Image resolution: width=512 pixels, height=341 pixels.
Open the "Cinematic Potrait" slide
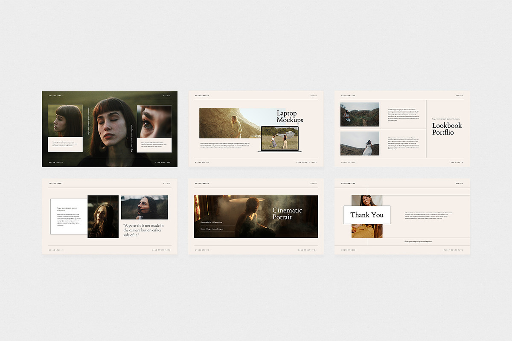click(256, 217)
